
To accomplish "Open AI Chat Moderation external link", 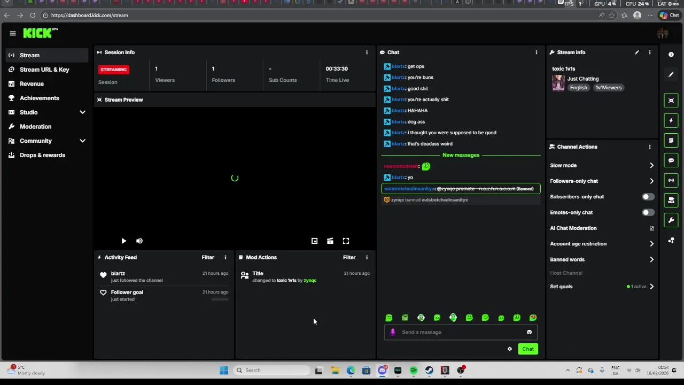I will pyautogui.click(x=651, y=228).
